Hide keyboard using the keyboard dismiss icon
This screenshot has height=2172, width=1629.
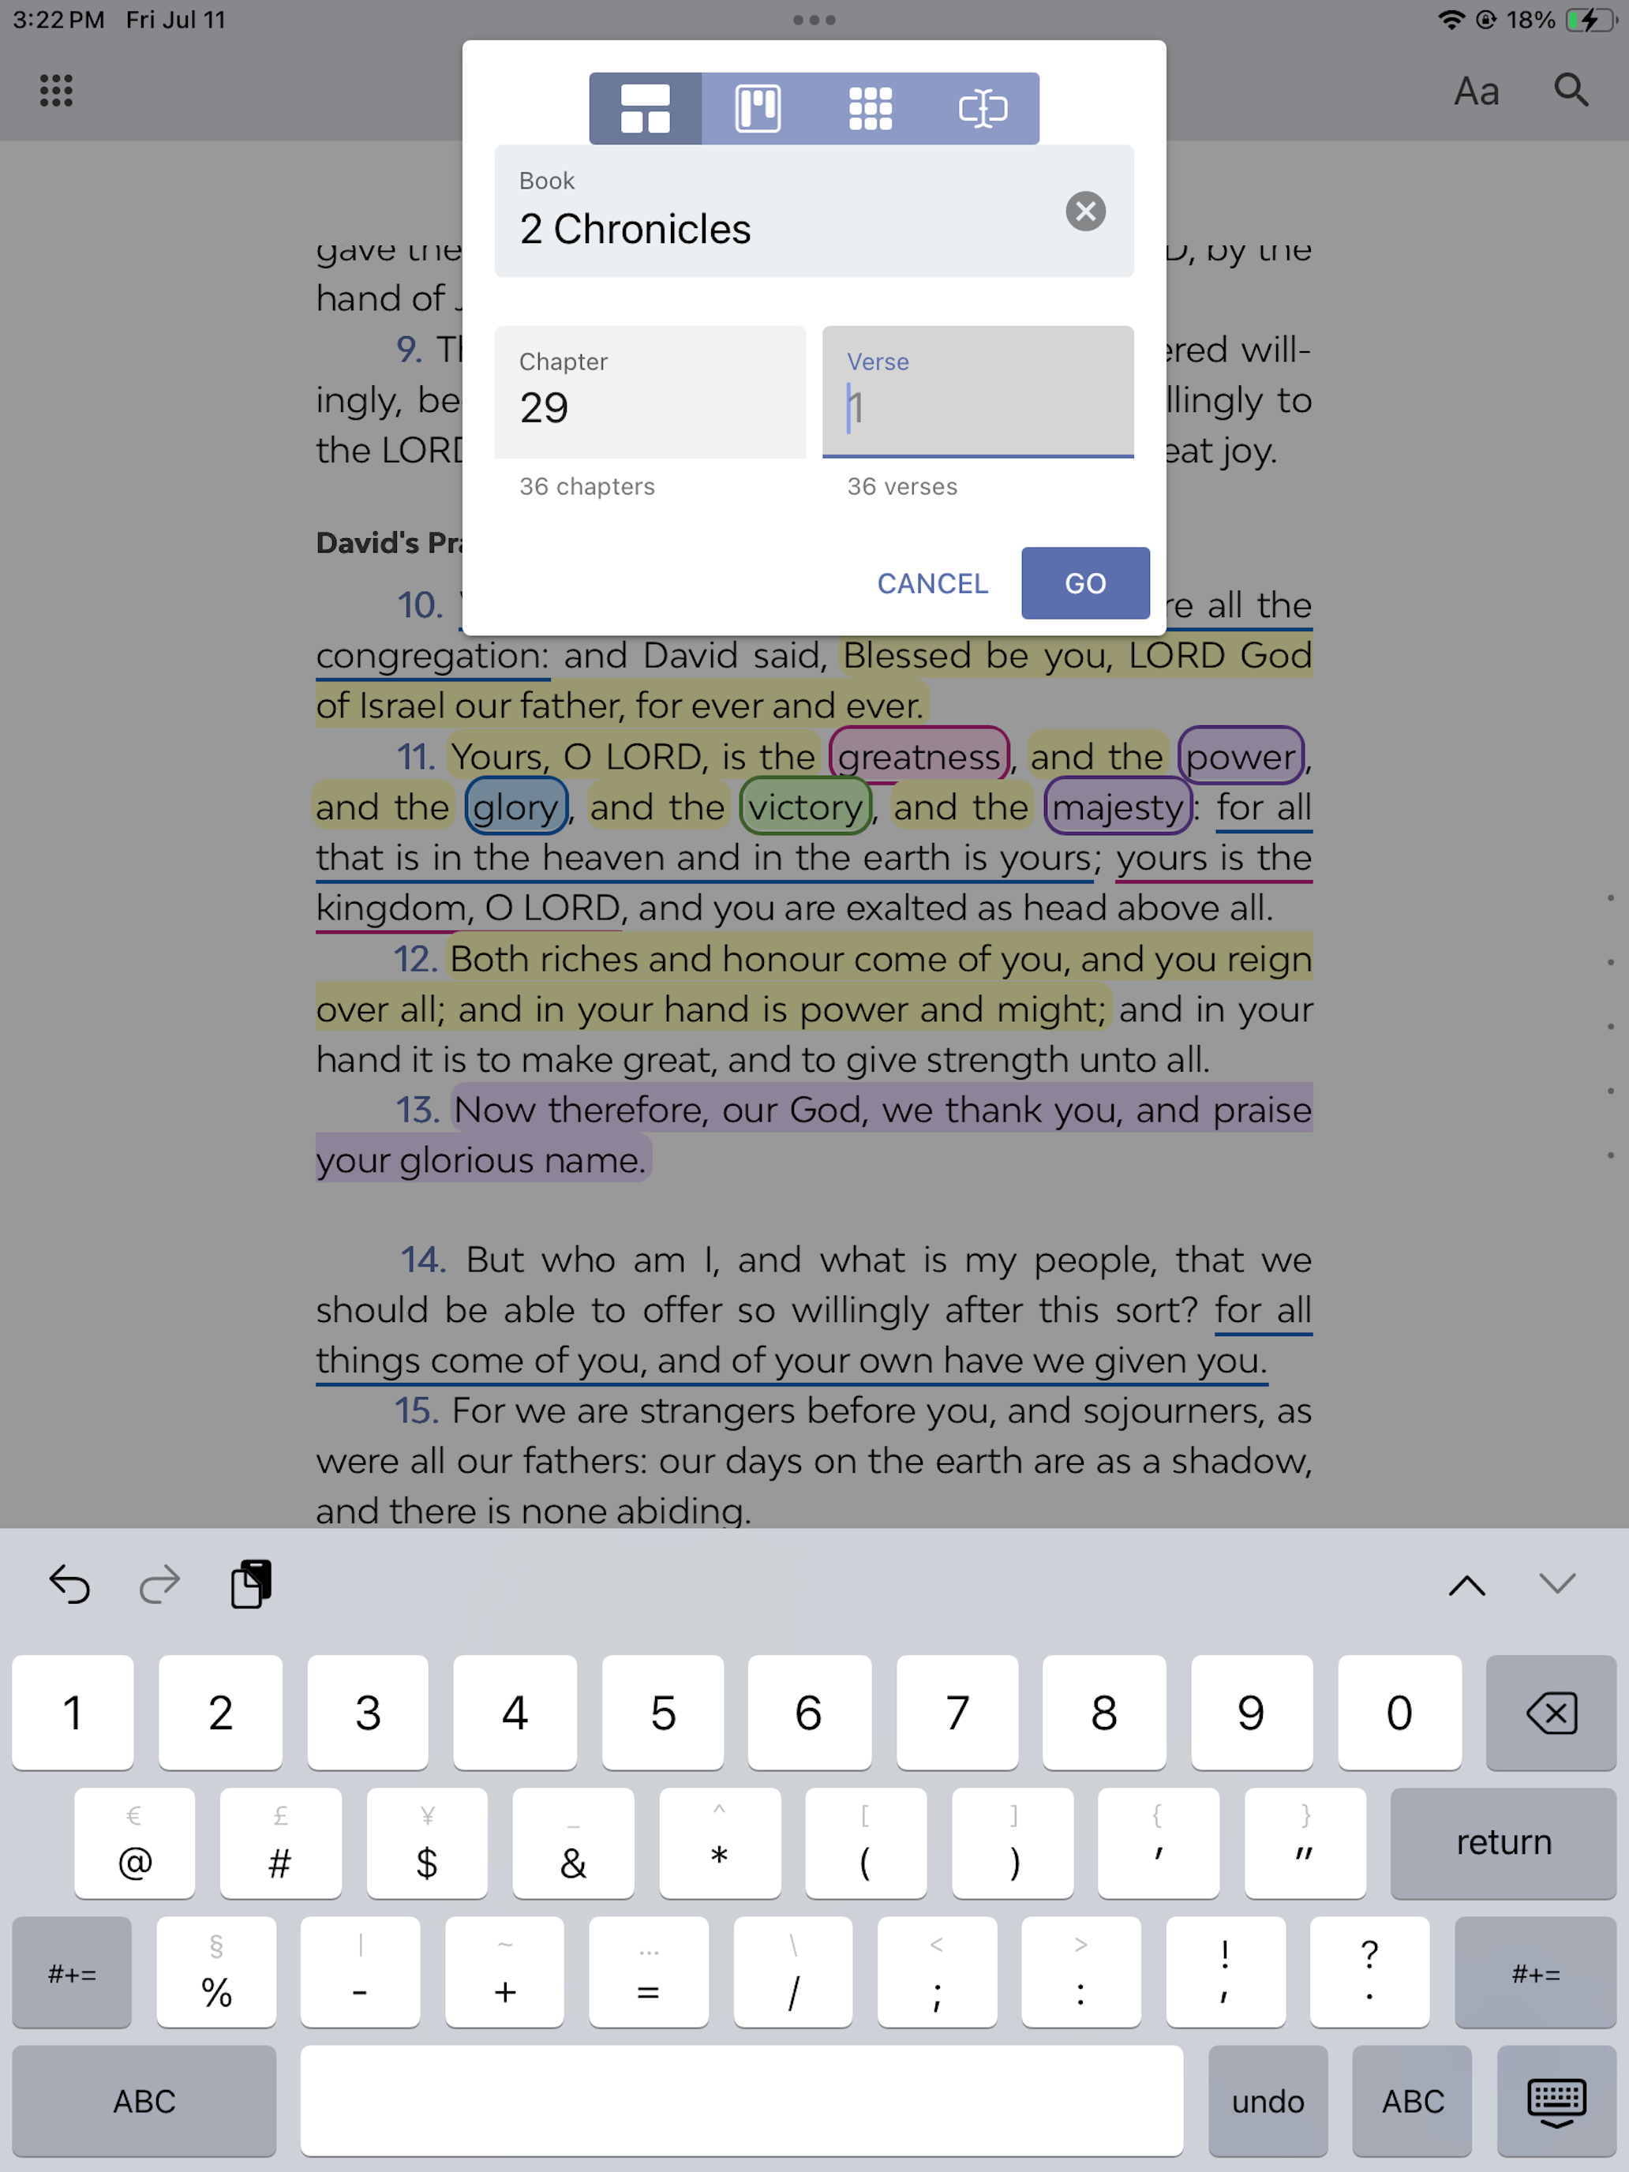1556,2101
